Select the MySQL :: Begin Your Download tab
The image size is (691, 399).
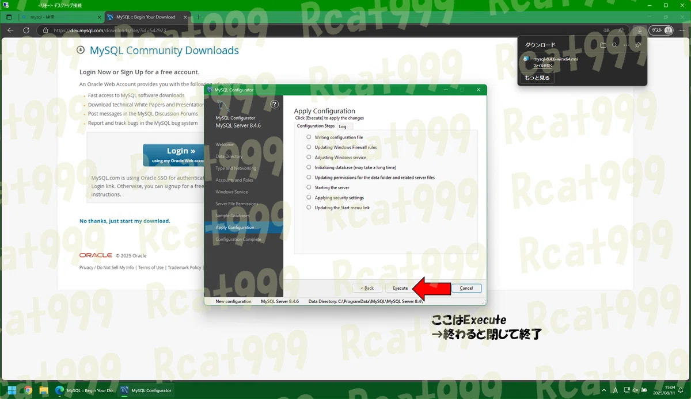pos(146,17)
